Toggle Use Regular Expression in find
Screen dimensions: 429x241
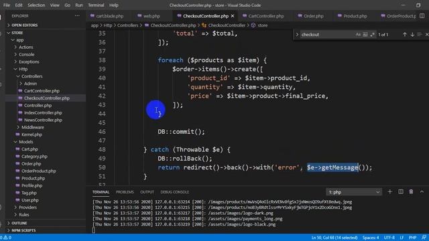(372, 34)
